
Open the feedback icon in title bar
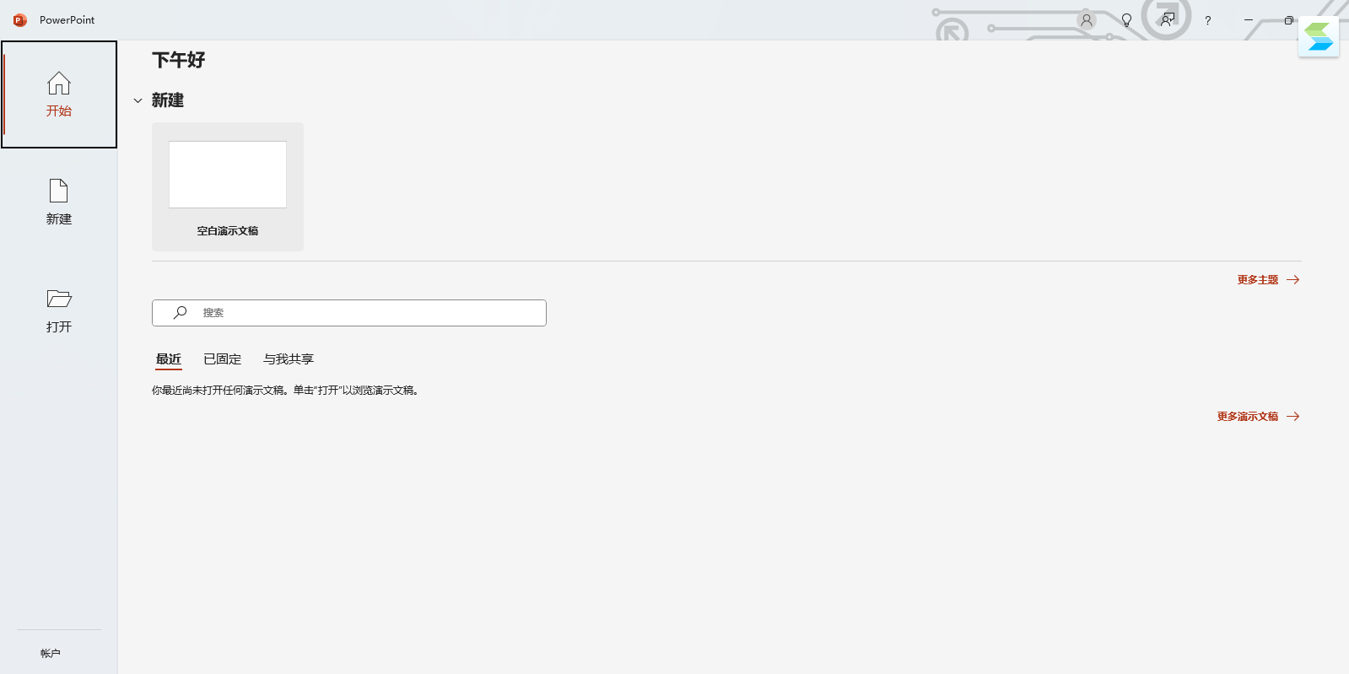[1168, 19]
